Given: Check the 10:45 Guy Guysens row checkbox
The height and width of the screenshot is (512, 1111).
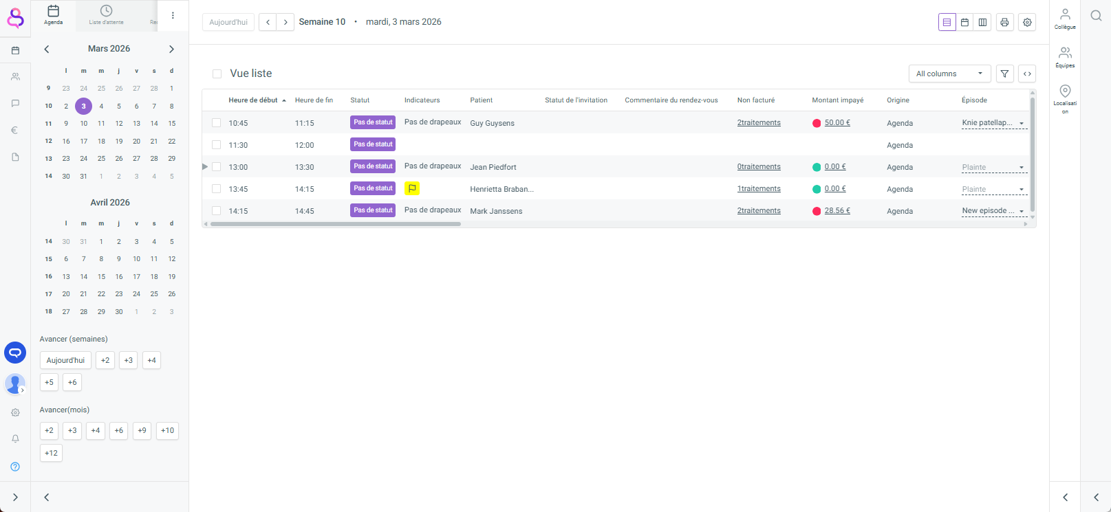Looking at the screenshot, I should coord(217,123).
